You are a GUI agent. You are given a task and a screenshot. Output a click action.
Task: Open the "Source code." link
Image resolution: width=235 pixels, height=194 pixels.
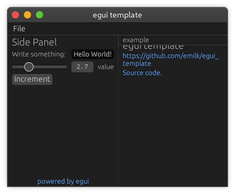click(142, 73)
